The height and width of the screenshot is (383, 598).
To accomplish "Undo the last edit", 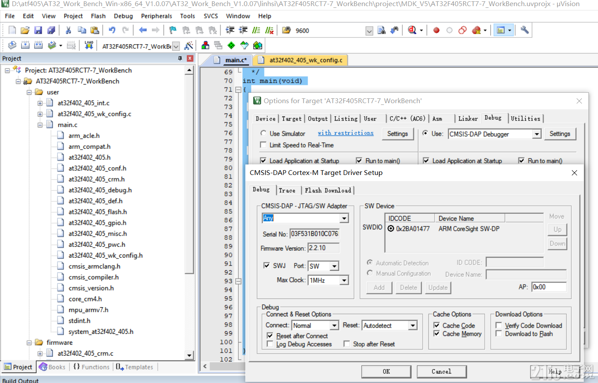I will (x=112, y=30).
